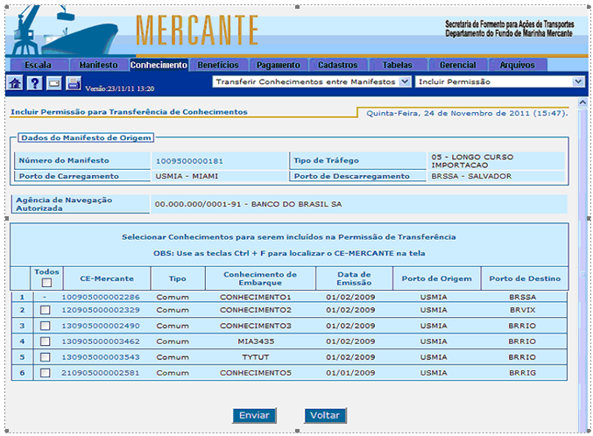Check the box for row 5 TYTUT
This screenshot has width=593, height=436.
tap(46, 357)
